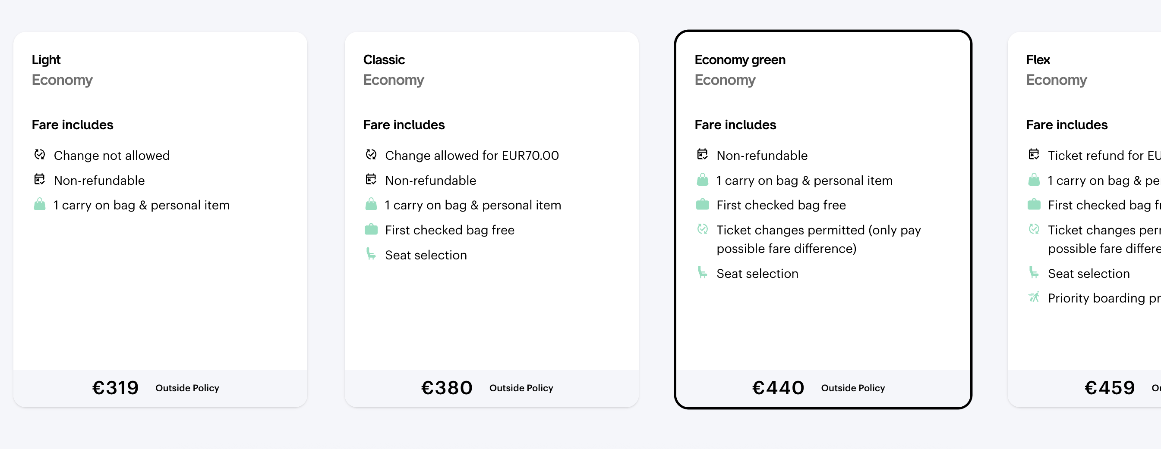
Task: Click the non-refundable icon in Economy green
Action: click(702, 155)
